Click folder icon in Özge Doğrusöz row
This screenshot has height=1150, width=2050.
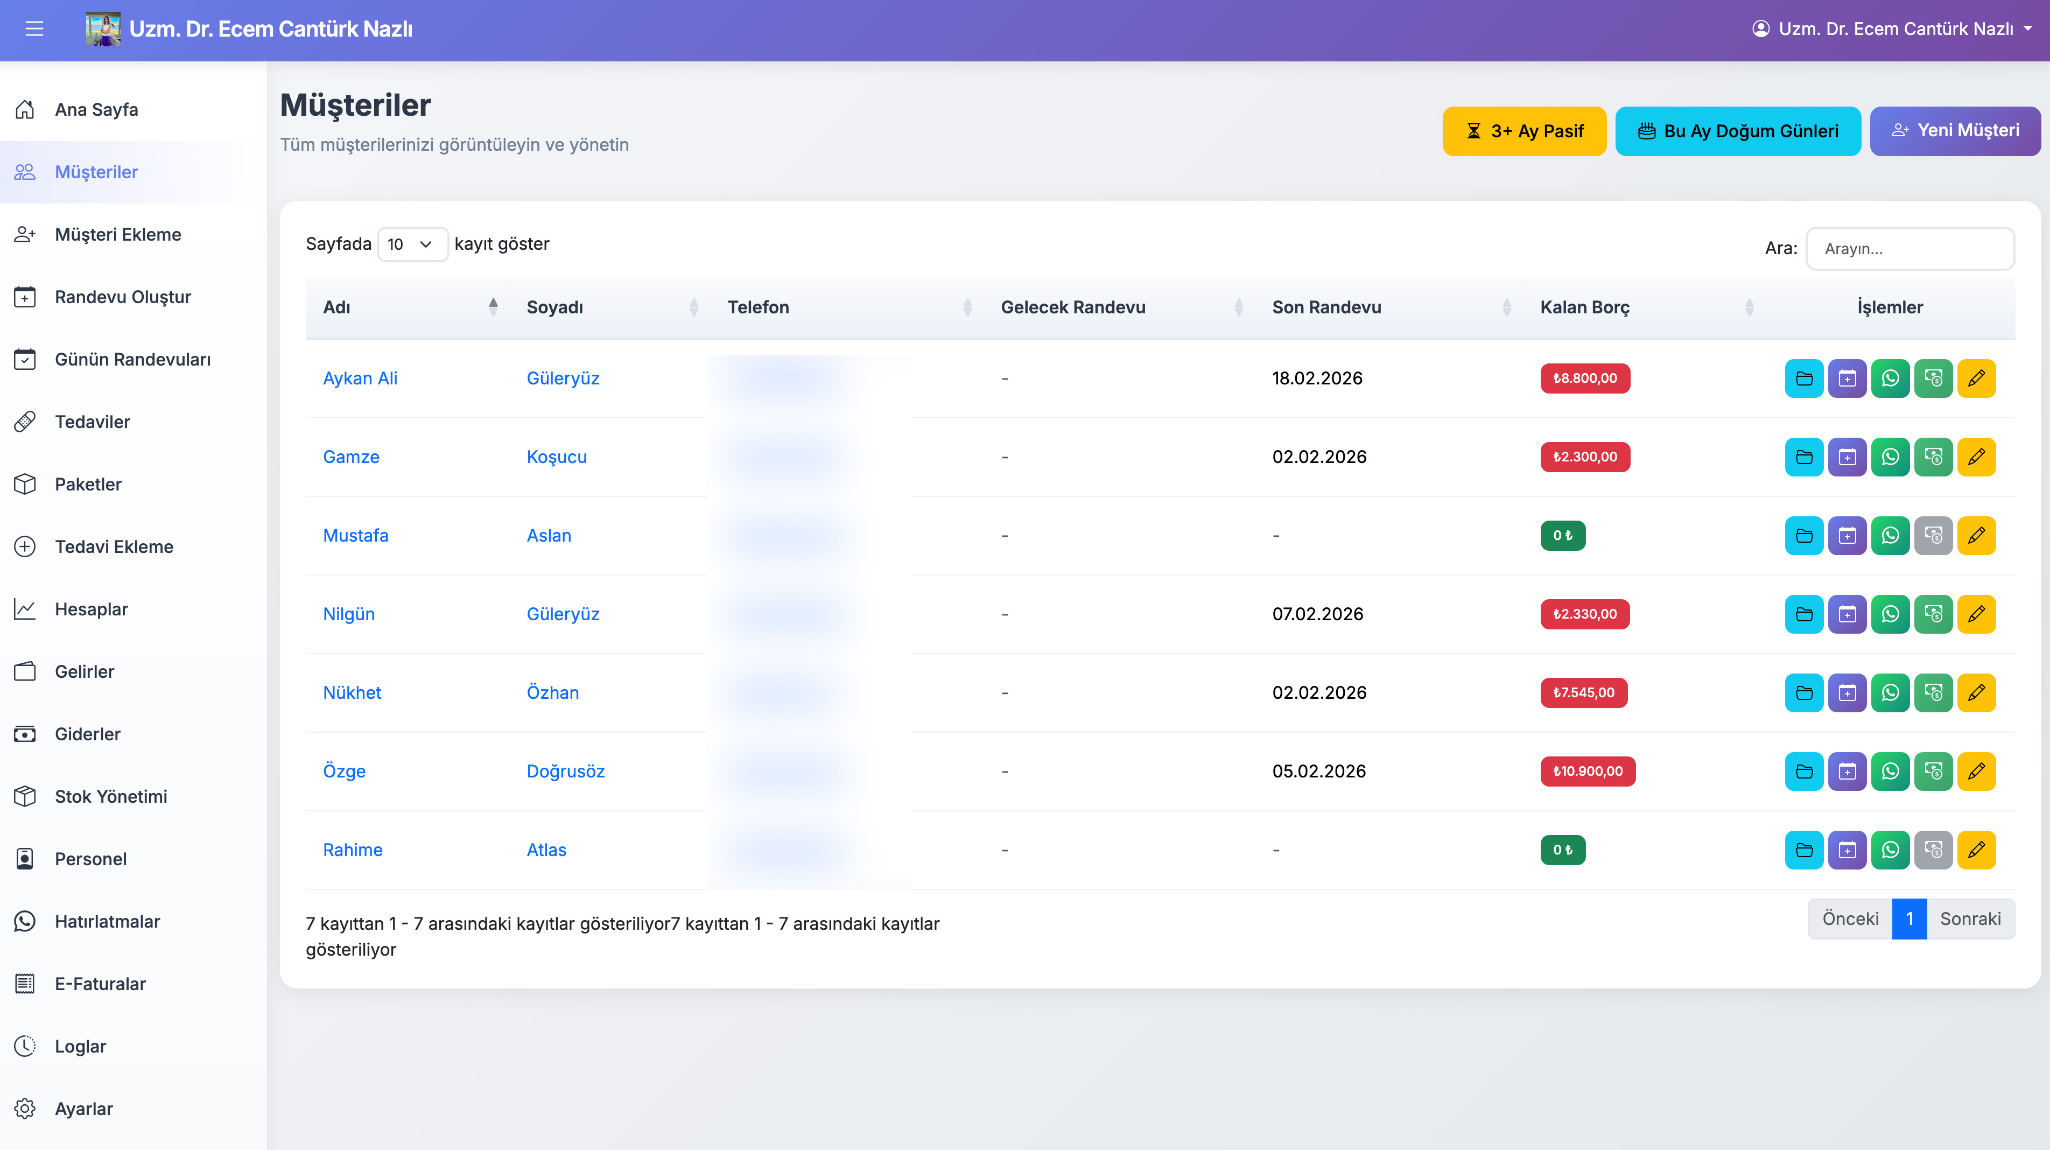click(x=1804, y=771)
